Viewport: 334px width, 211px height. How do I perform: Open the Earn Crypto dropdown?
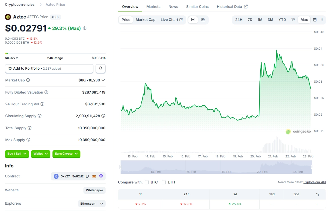[66, 154]
